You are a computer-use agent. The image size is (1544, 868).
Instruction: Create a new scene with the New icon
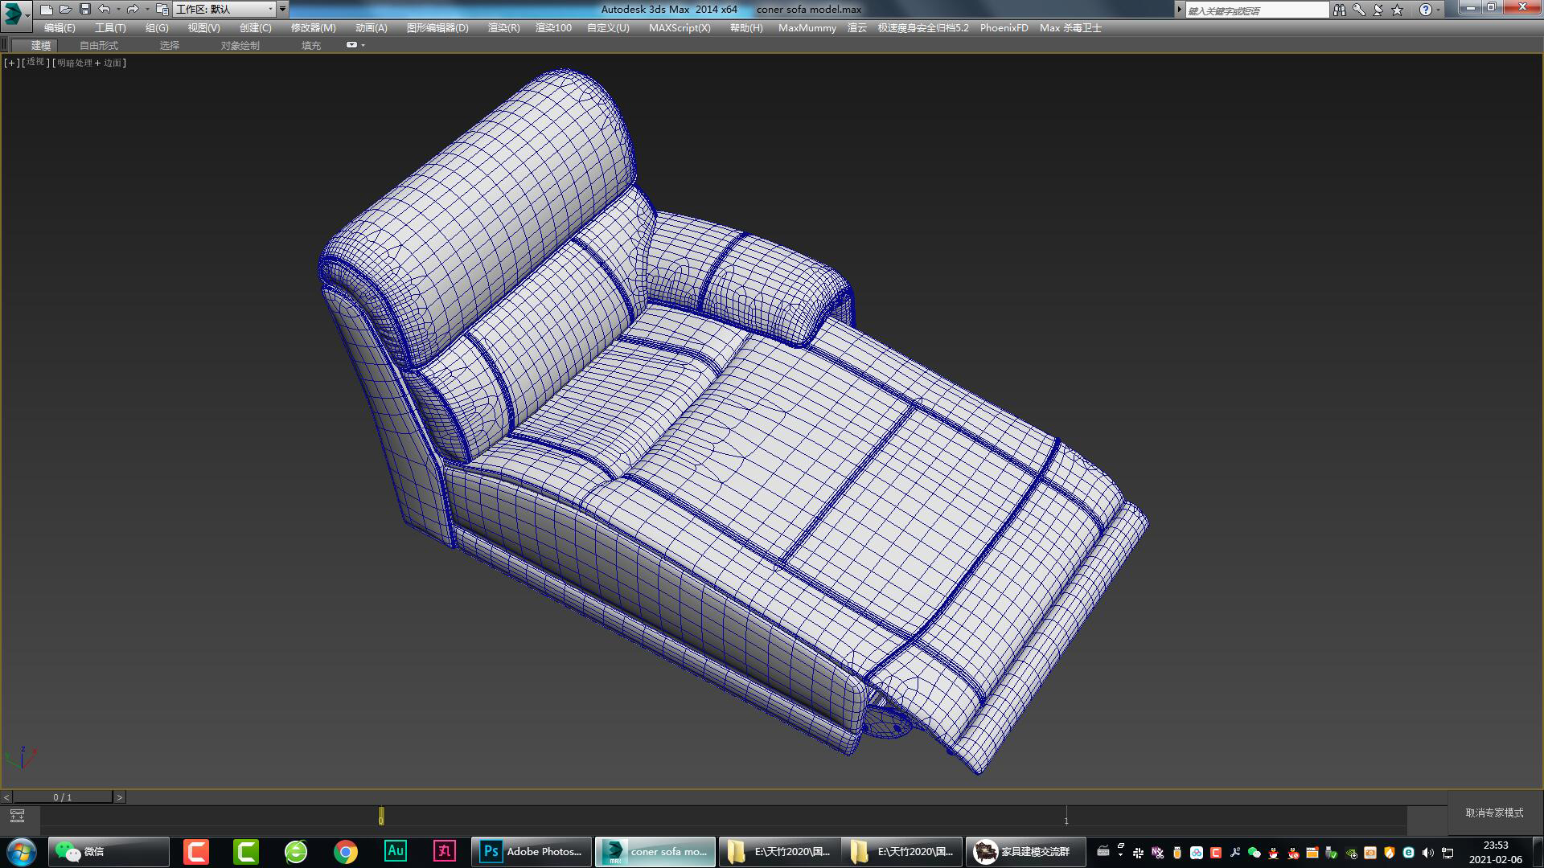(x=48, y=9)
